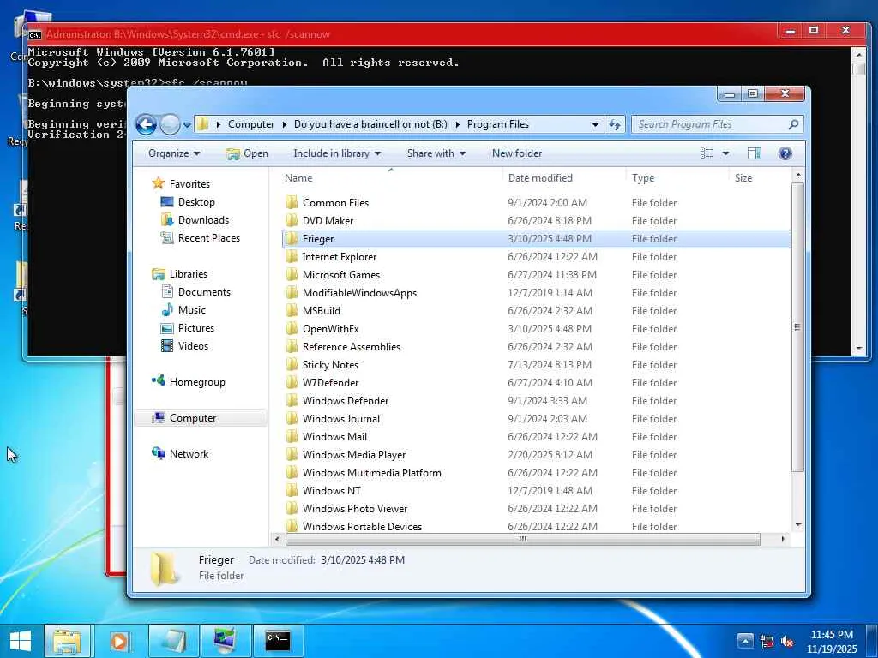This screenshot has width=878, height=658.
Task: Click the Reference Assemblies folder name
Action: (351, 347)
